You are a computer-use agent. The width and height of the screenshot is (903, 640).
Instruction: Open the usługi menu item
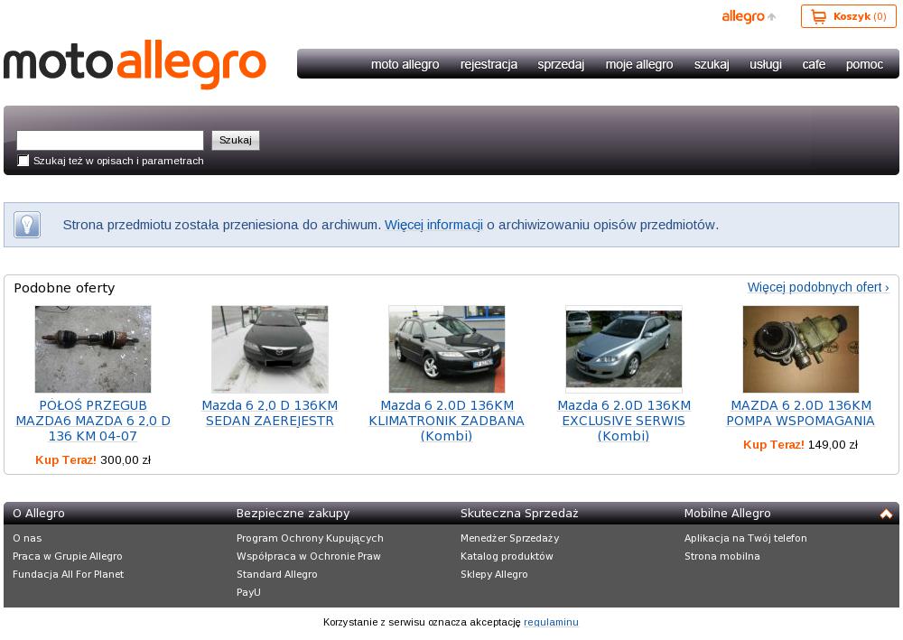pos(766,64)
